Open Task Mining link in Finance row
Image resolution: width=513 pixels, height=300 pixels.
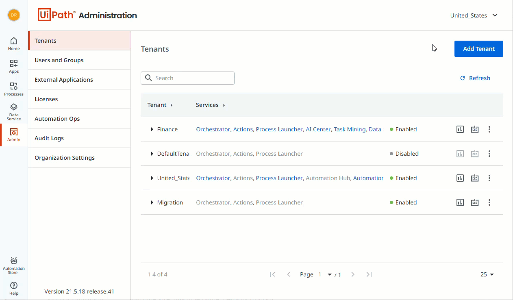coord(350,129)
